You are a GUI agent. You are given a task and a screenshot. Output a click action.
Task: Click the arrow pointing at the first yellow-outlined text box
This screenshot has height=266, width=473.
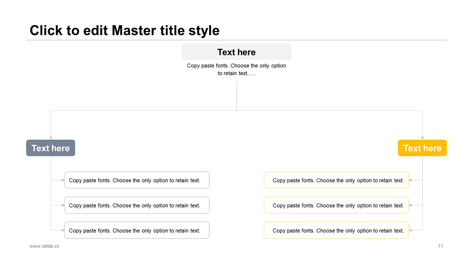(410, 180)
